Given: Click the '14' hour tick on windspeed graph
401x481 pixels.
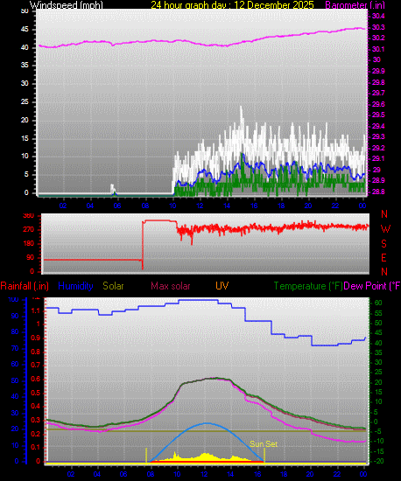Looking at the screenshot, I should (x=227, y=206).
